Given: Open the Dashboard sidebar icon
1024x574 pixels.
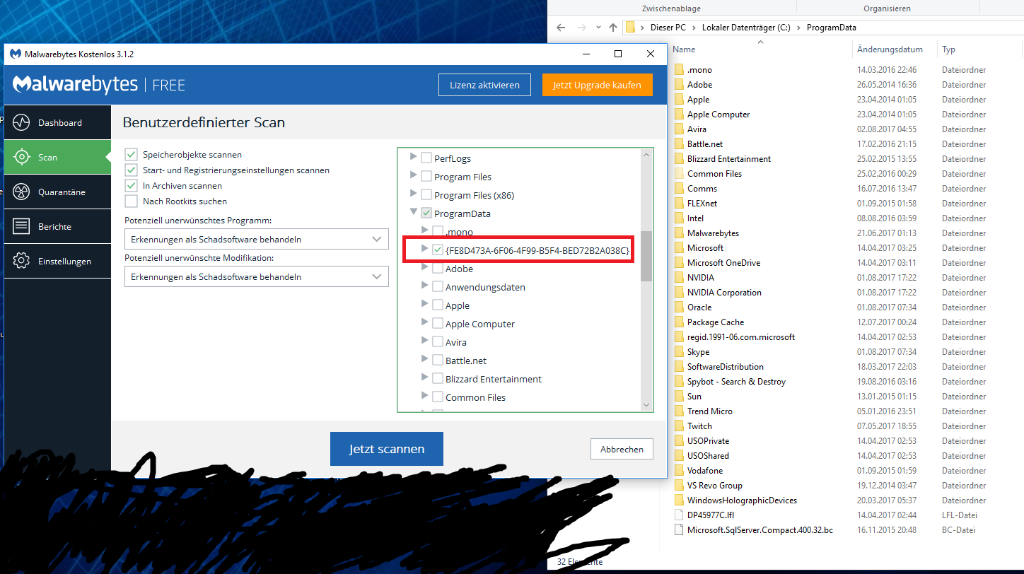Looking at the screenshot, I should (x=21, y=122).
